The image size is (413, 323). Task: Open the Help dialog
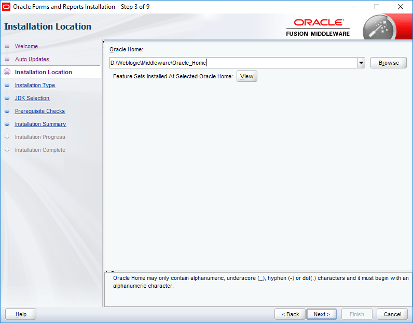click(21, 314)
